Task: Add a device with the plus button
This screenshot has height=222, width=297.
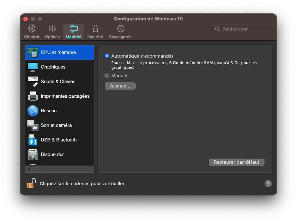Action: pos(29,169)
